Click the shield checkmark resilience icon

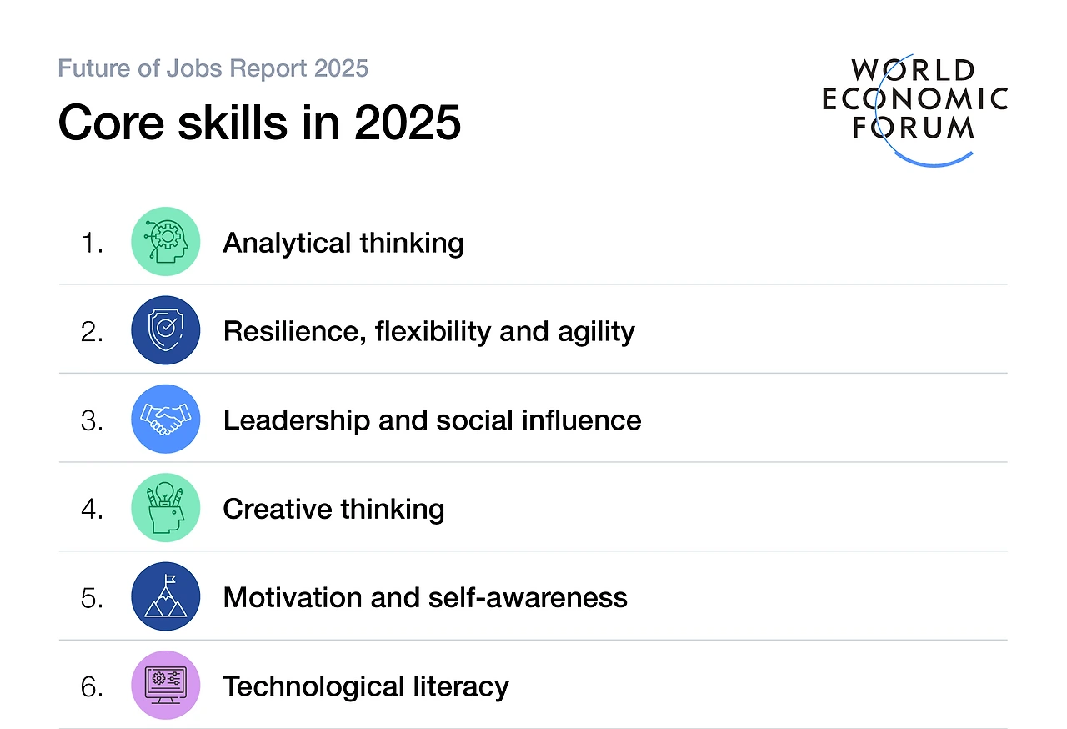click(x=166, y=330)
